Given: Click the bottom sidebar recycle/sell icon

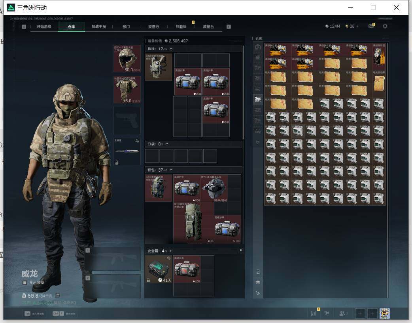Looking at the screenshot, I should pyautogui.click(x=258, y=293).
